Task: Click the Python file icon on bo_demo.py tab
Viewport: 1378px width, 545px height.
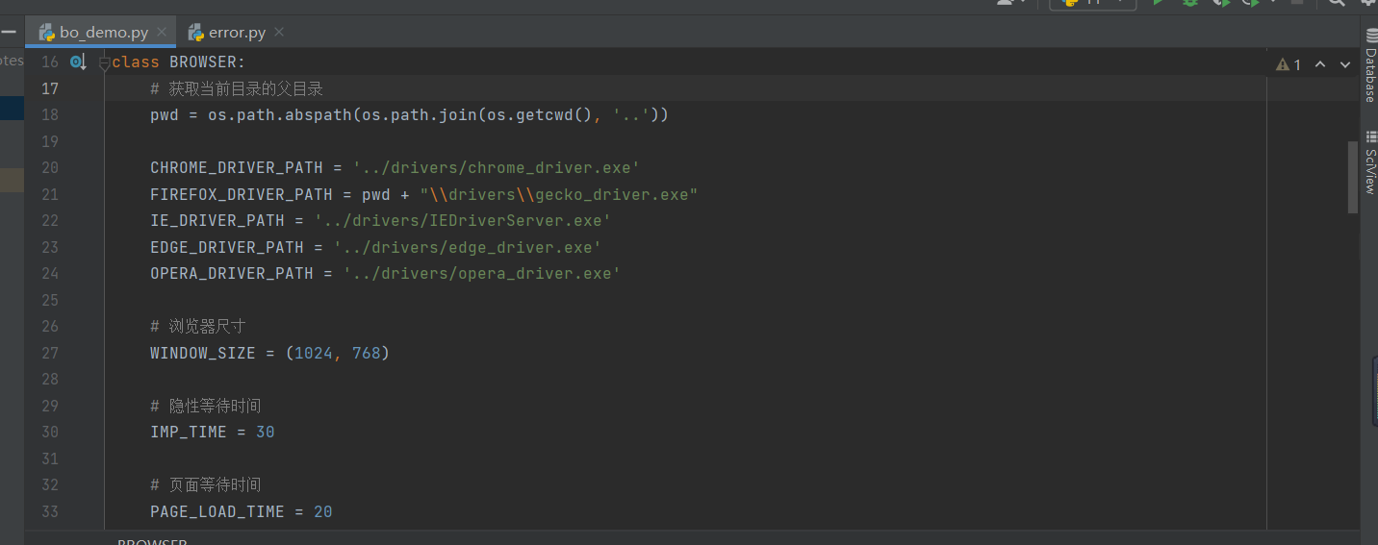Action: click(x=46, y=32)
